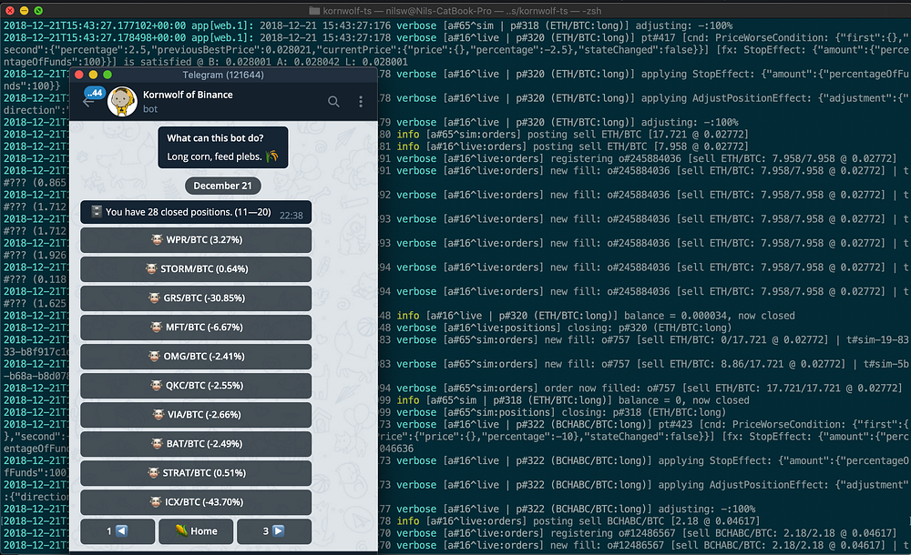Image resolution: width=911 pixels, height=555 pixels.
Task: Click terminal line 'posting sell BCHABC/BTC'
Action: (599, 520)
